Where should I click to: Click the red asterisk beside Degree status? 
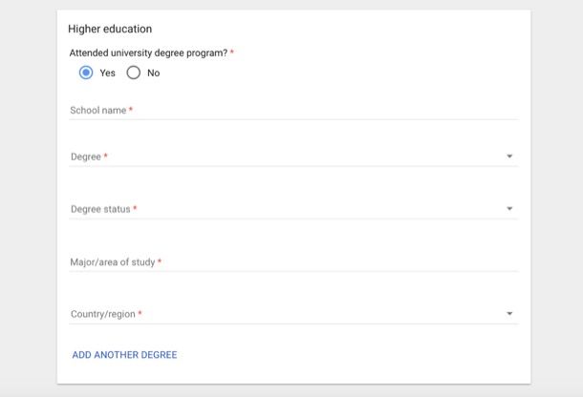click(135, 208)
